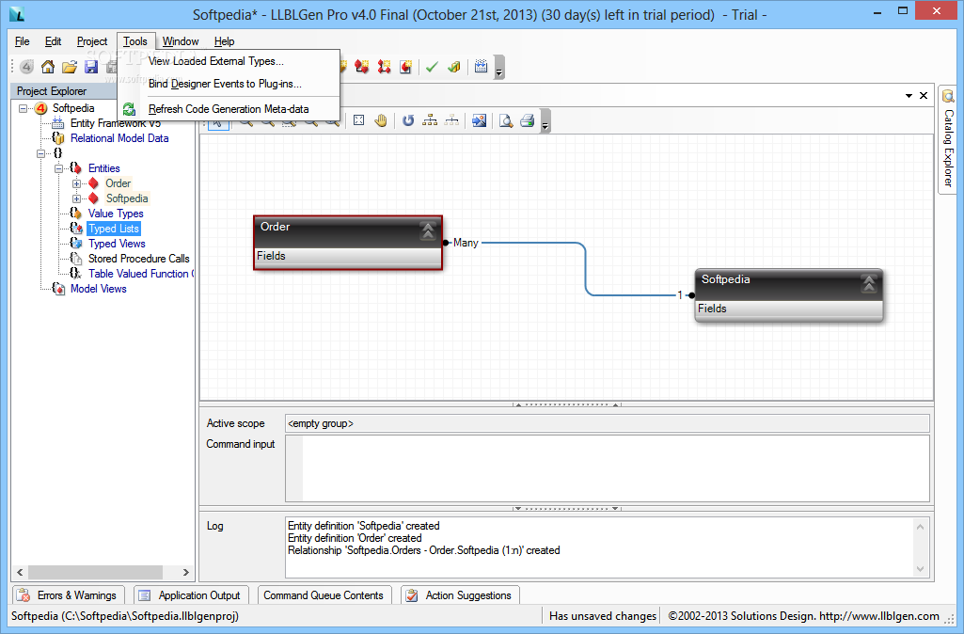Collapse the Entities tree node
This screenshot has height=634, width=964.
point(58,168)
